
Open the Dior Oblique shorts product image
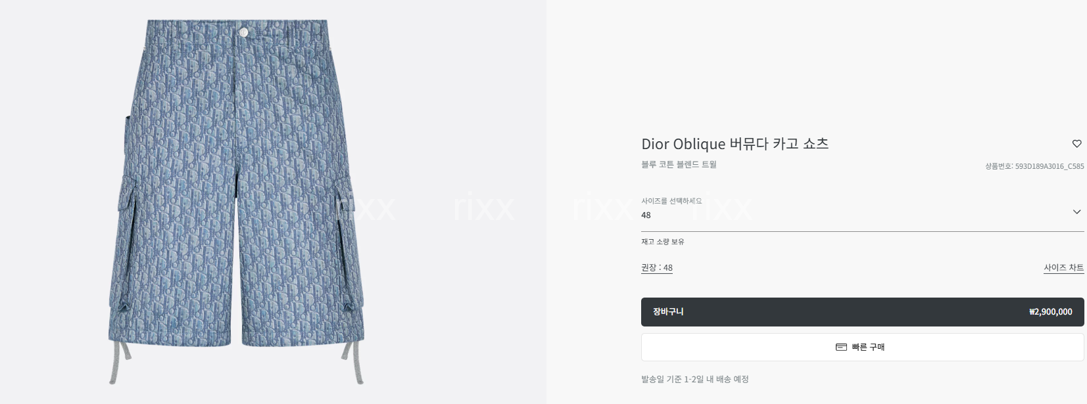(x=237, y=201)
